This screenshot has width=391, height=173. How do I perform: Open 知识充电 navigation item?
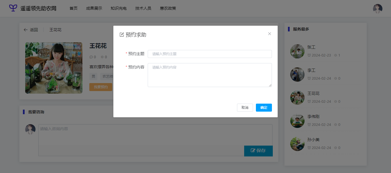click(119, 8)
